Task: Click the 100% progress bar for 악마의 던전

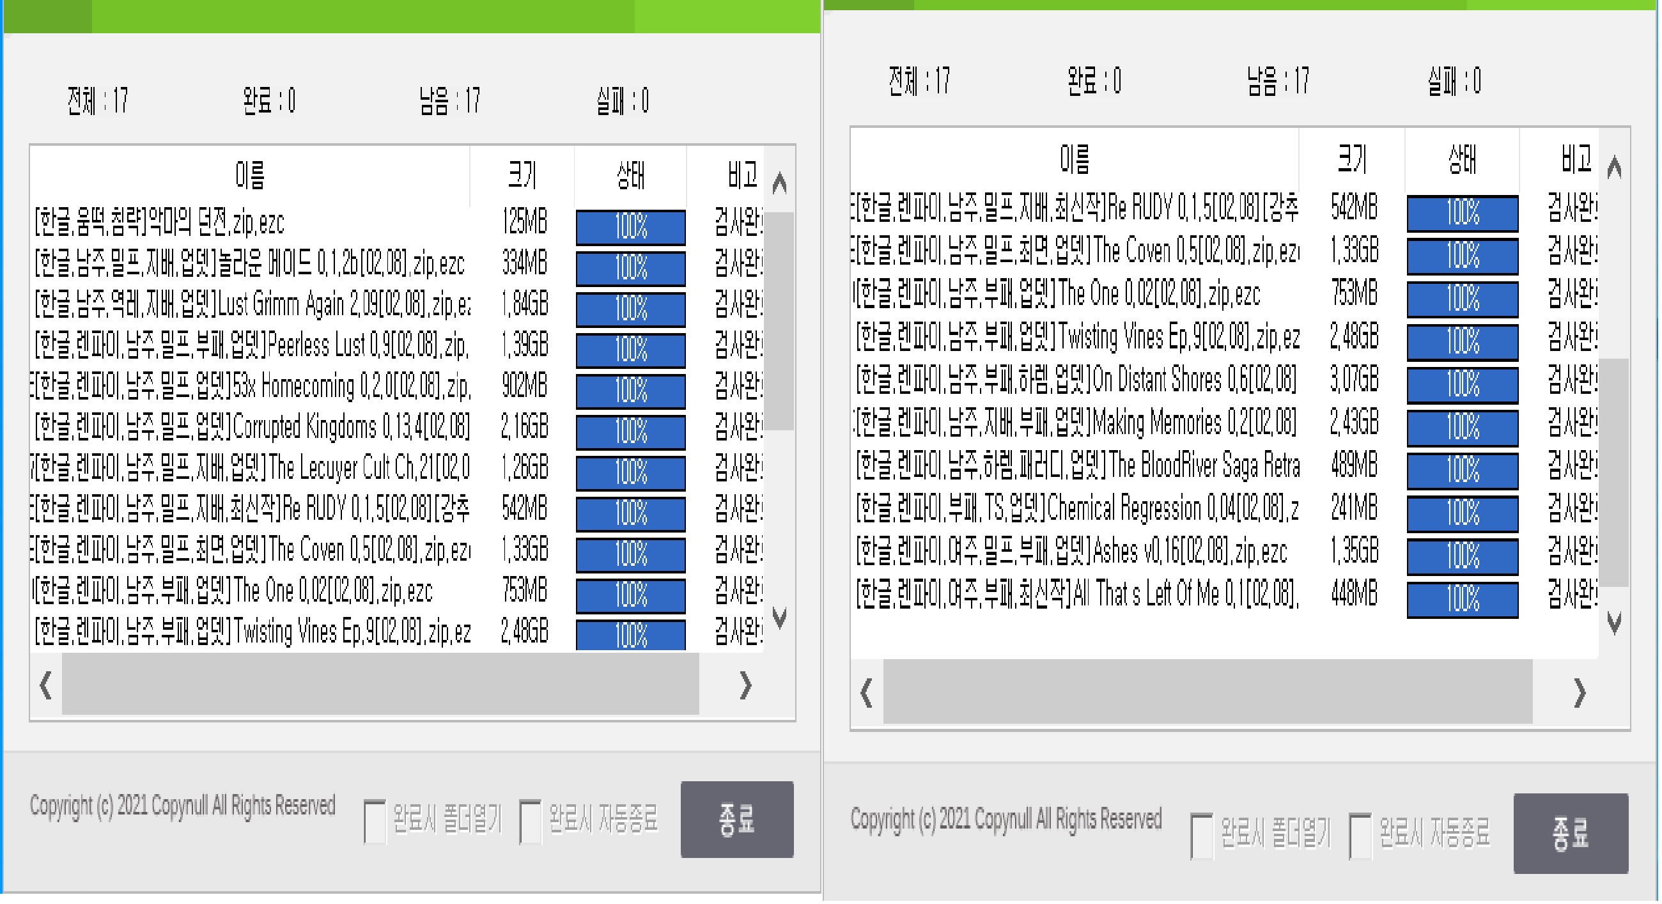Action: click(630, 227)
